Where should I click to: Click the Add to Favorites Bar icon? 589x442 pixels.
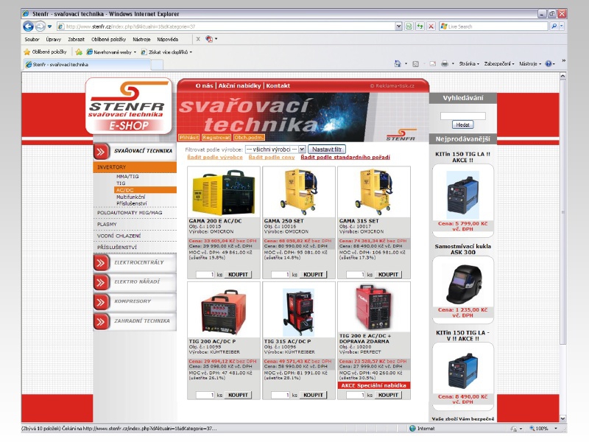(x=79, y=52)
